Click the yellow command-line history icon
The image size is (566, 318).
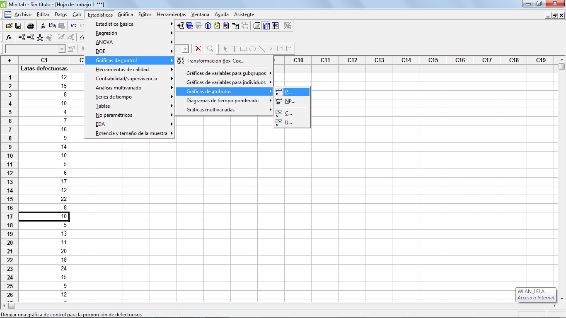pyautogui.click(x=217, y=26)
